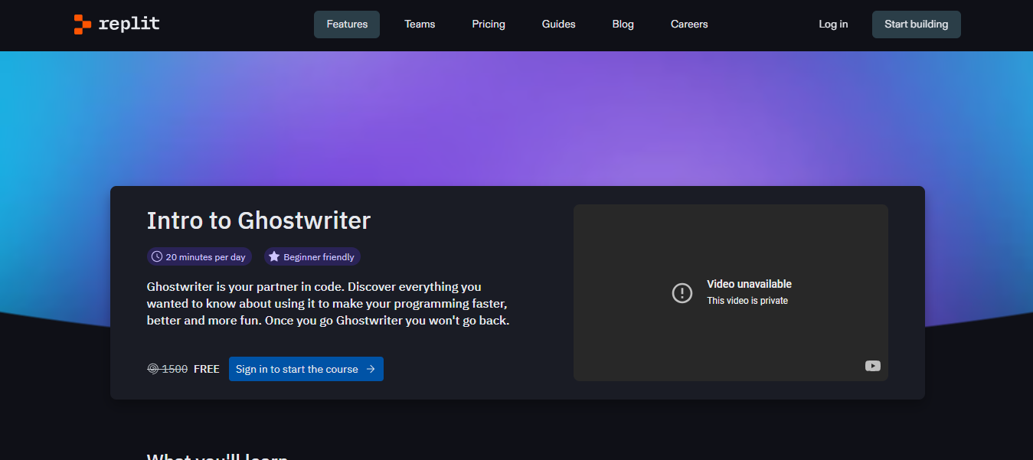Navigate to Guides

[x=559, y=24]
